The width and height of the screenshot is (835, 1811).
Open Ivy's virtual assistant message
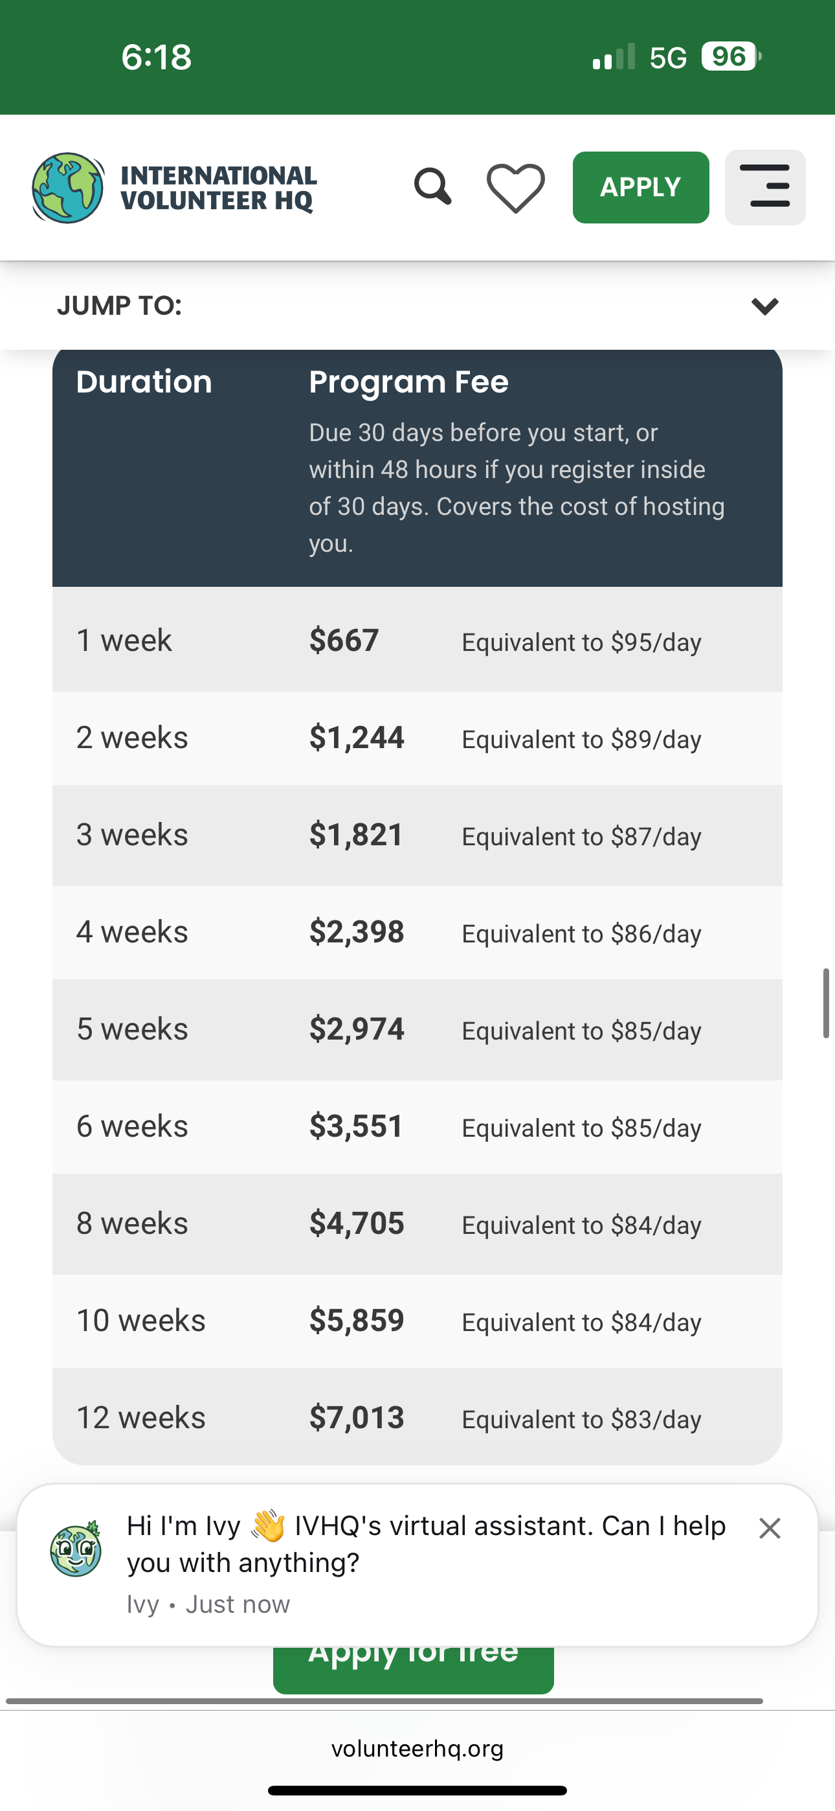pyautogui.click(x=425, y=1544)
